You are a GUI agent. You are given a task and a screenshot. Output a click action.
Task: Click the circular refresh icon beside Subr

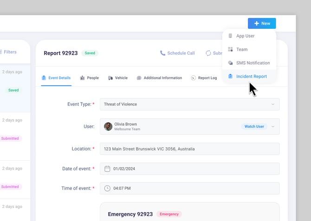208,53
